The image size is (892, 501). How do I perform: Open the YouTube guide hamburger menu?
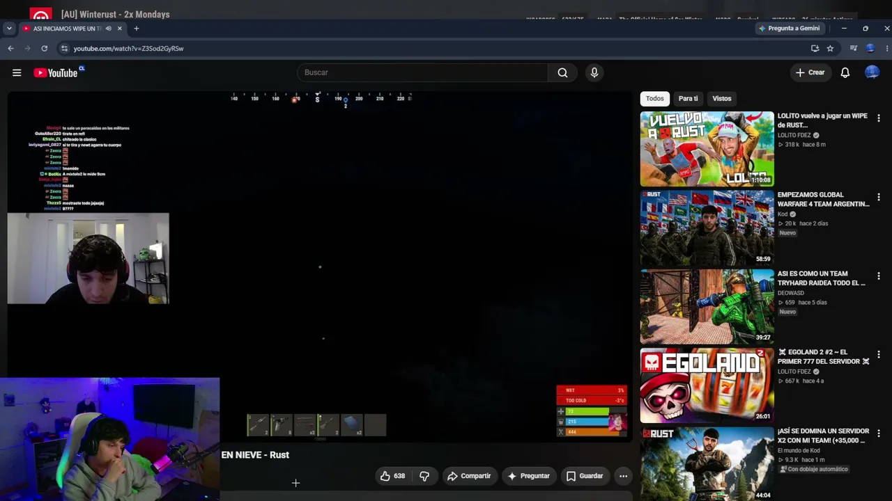pyautogui.click(x=17, y=72)
